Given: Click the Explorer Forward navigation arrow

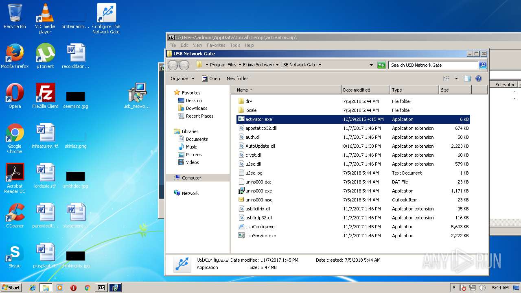Looking at the screenshot, I should coord(184,65).
